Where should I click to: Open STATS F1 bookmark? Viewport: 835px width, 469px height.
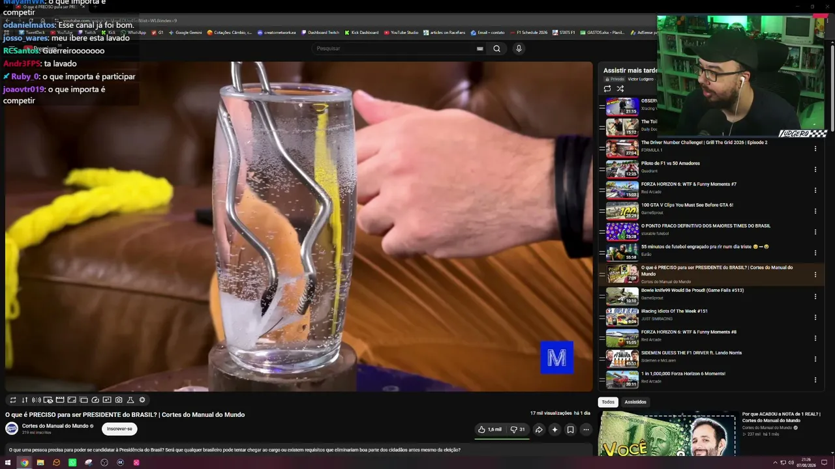tap(564, 33)
